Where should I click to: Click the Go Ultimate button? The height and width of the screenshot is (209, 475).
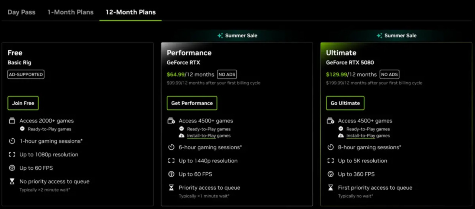[345, 103]
